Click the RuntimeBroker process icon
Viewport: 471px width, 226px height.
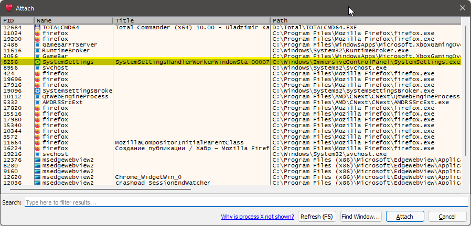pos(38,50)
